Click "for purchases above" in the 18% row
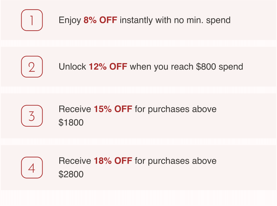This screenshot has width=277, height=206. tap(175, 161)
